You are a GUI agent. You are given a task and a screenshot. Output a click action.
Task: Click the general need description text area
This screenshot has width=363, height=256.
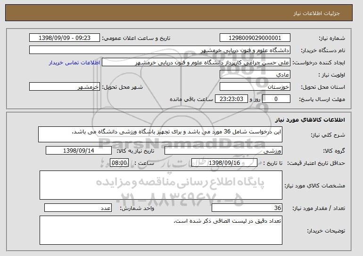[x=160, y=134]
